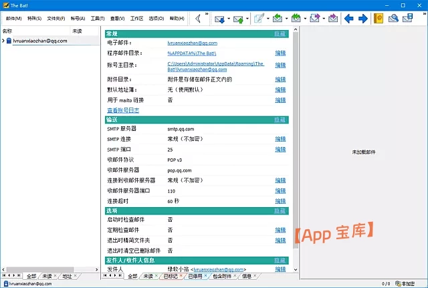Click the Get New Mail toolbar icon
This screenshot has width=428, height=288.
tap(219, 19)
